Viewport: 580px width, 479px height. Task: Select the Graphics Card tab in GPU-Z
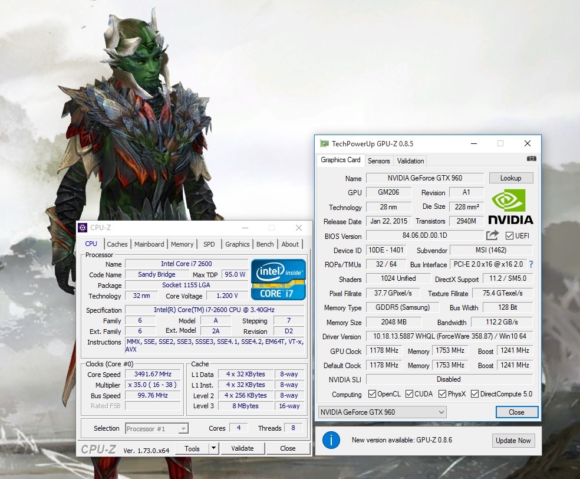(340, 160)
